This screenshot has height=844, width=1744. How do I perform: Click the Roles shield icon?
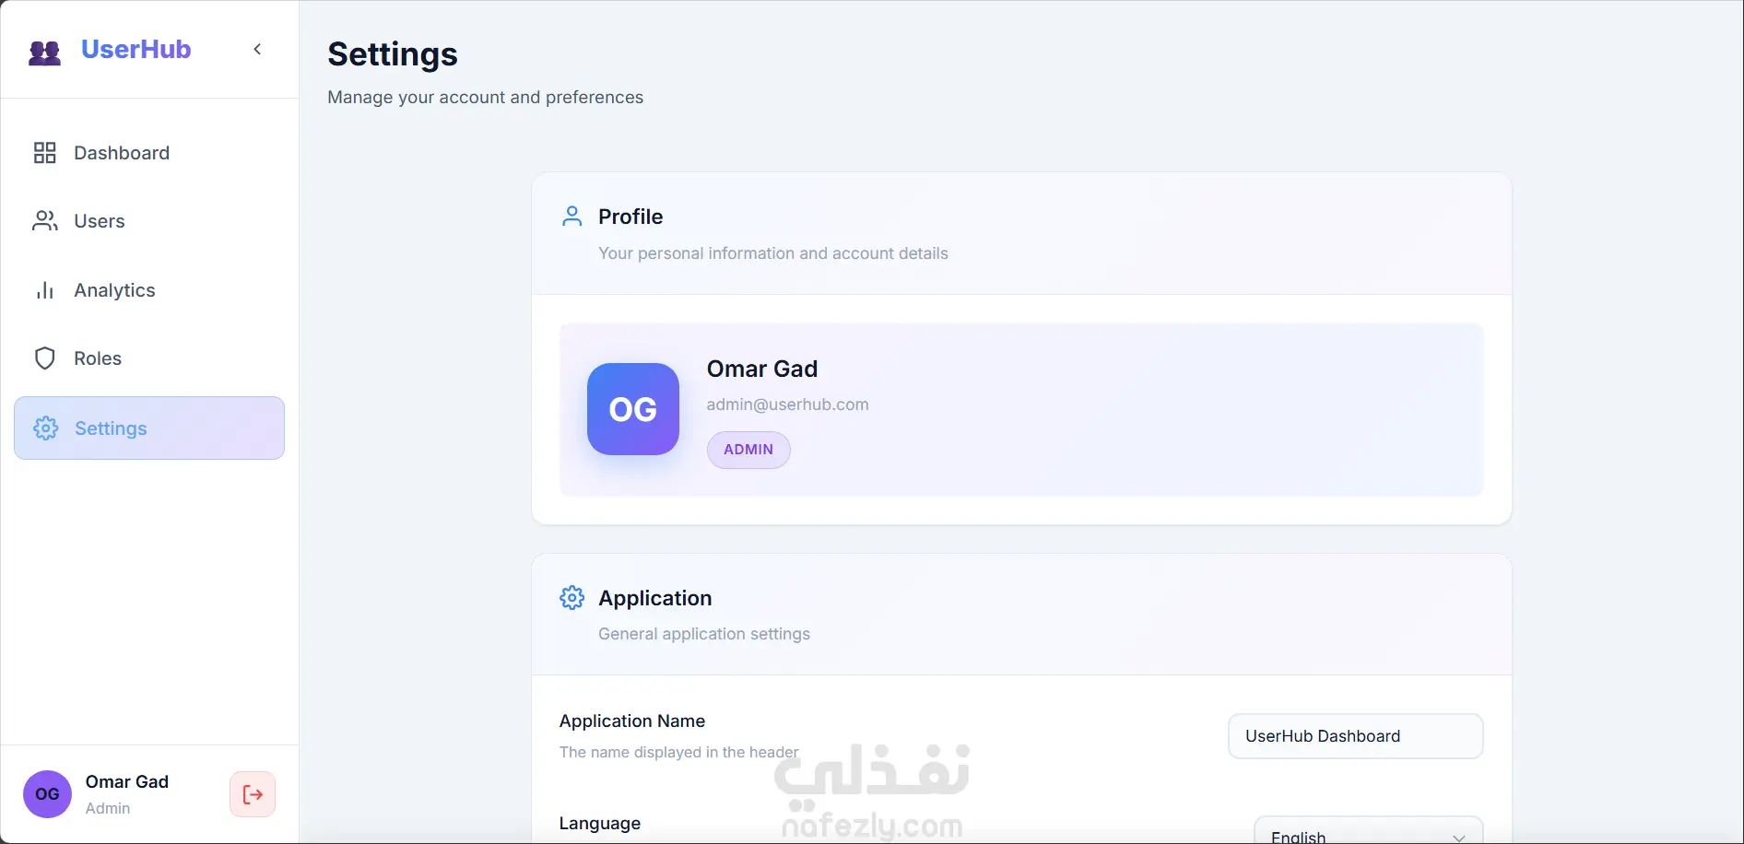[x=44, y=358]
